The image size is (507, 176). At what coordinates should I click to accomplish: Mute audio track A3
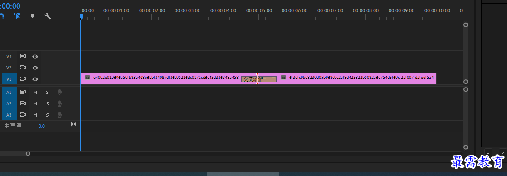point(35,115)
